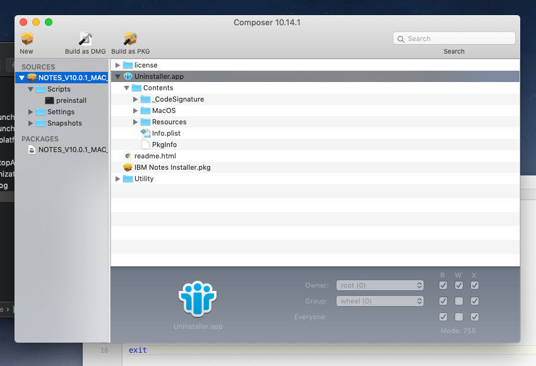Click the Settings folder icon in sidebar
The height and width of the screenshot is (366, 536).
(x=40, y=112)
